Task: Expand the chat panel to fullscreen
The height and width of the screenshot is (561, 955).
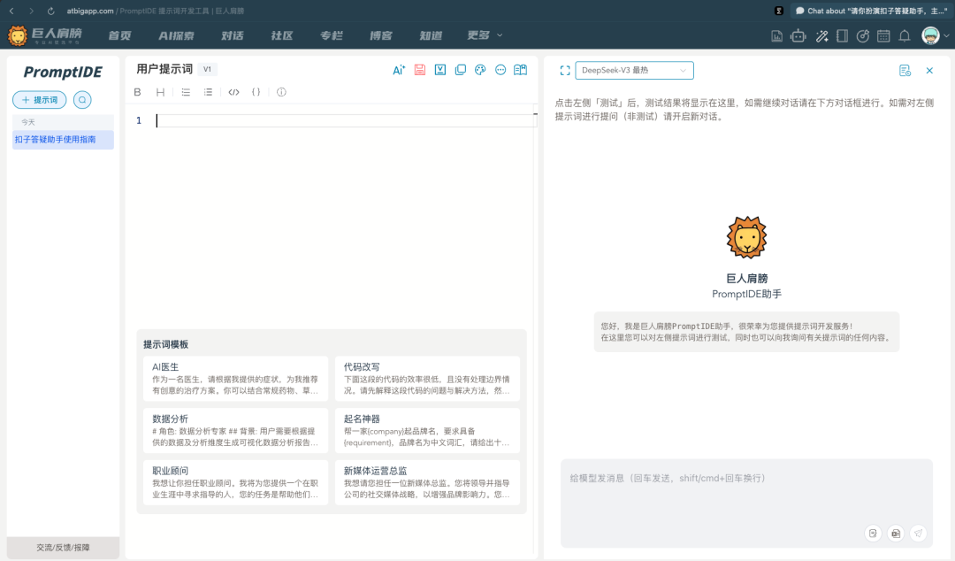Action: 565,71
